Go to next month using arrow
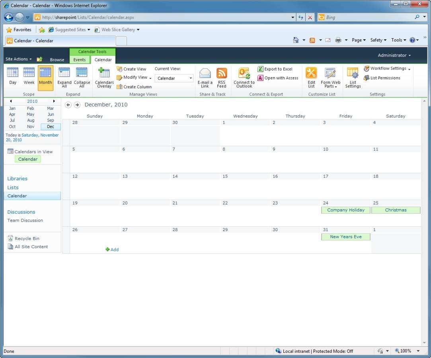 (x=77, y=105)
